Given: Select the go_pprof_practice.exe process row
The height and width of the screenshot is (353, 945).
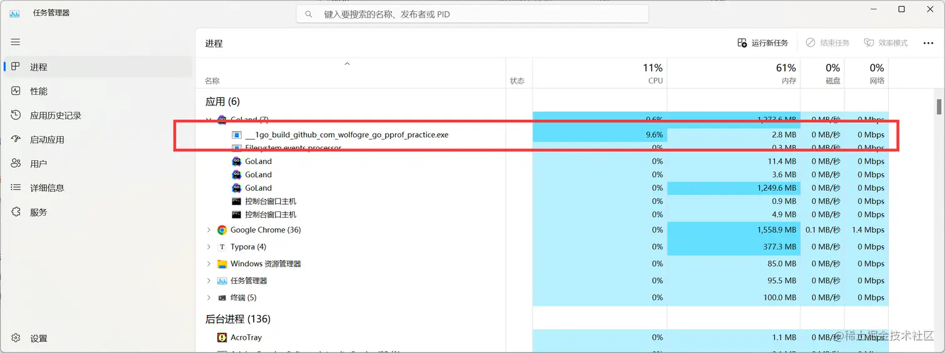Looking at the screenshot, I should point(542,135).
